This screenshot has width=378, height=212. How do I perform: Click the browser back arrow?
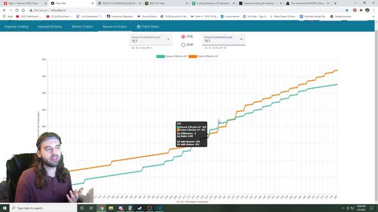(4, 11)
